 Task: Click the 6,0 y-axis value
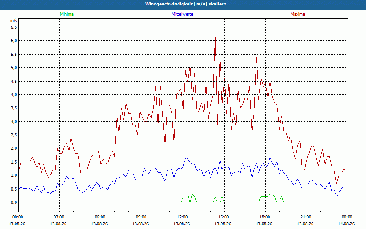[x=14, y=41]
